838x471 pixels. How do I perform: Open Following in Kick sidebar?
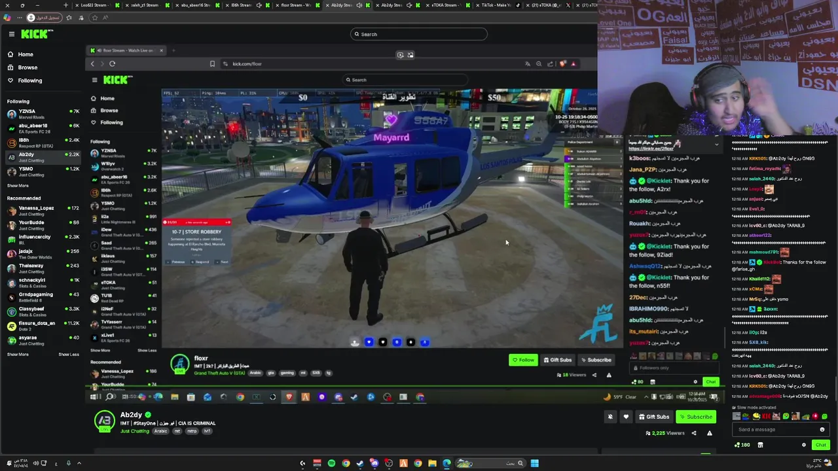point(29,80)
